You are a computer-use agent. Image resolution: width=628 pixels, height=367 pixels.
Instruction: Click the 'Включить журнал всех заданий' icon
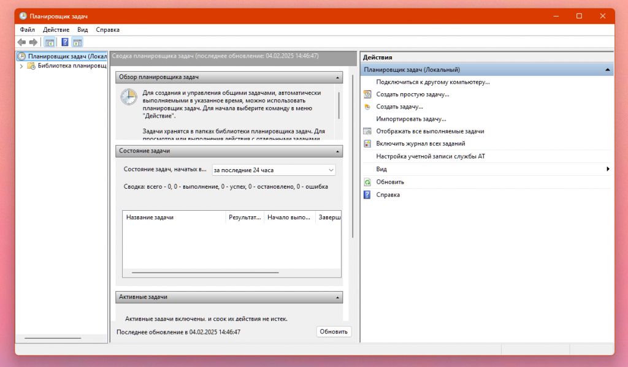(367, 143)
